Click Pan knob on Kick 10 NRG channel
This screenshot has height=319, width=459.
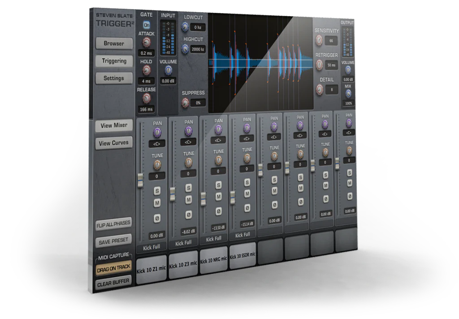coord(218,129)
